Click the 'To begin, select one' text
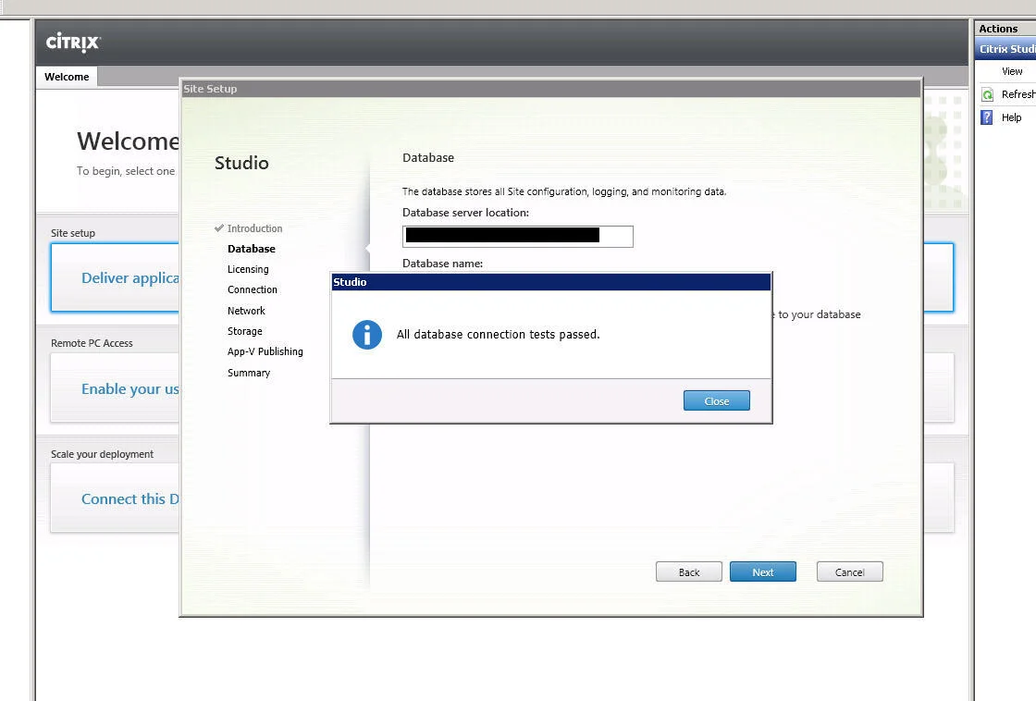 tap(126, 171)
